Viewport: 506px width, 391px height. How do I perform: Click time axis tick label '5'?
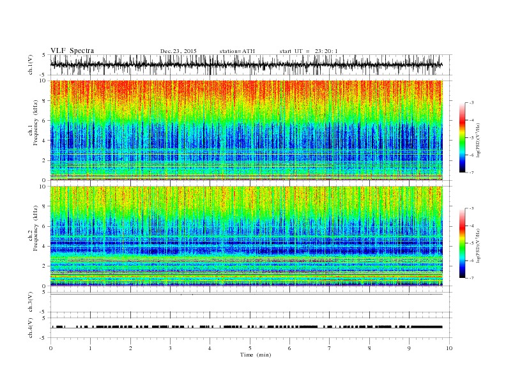point(250,348)
